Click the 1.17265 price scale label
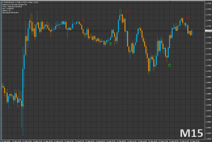The width and height of the screenshot is (212, 142). [208, 37]
